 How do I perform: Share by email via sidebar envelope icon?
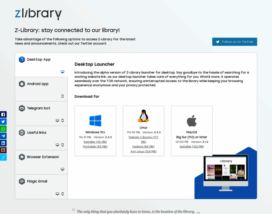(x=3, y=150)
